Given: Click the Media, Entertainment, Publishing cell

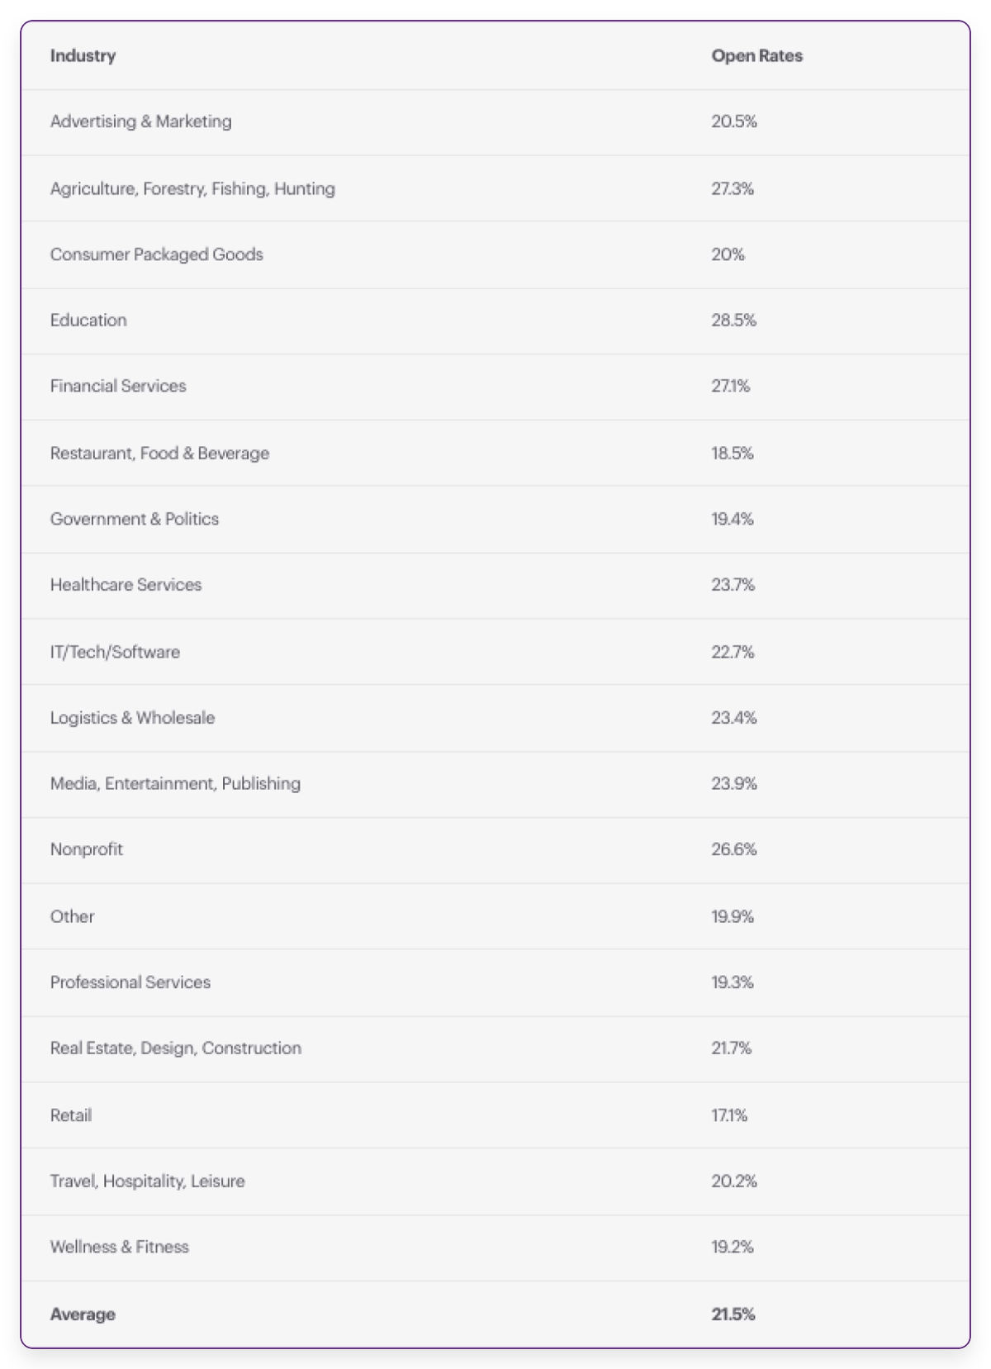Looking at the screenshot, I should 175,783.
